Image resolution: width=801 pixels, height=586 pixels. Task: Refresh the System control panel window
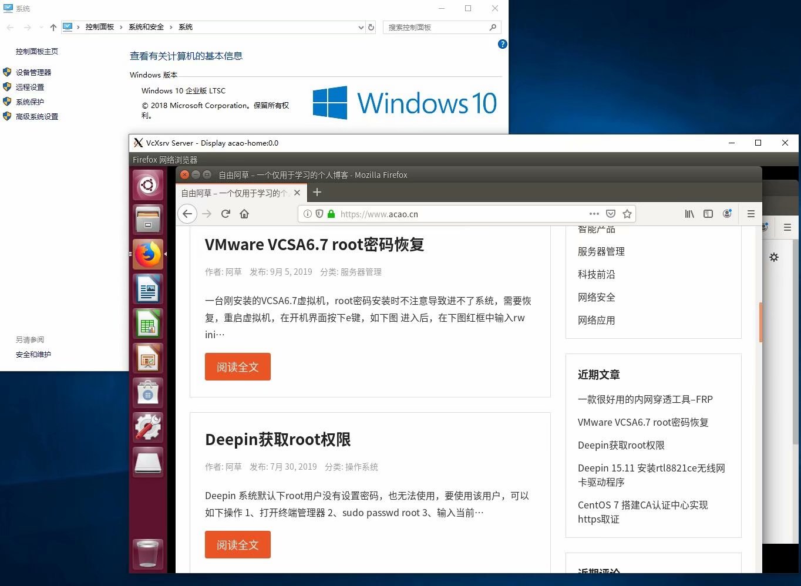[x=371, y=27]
